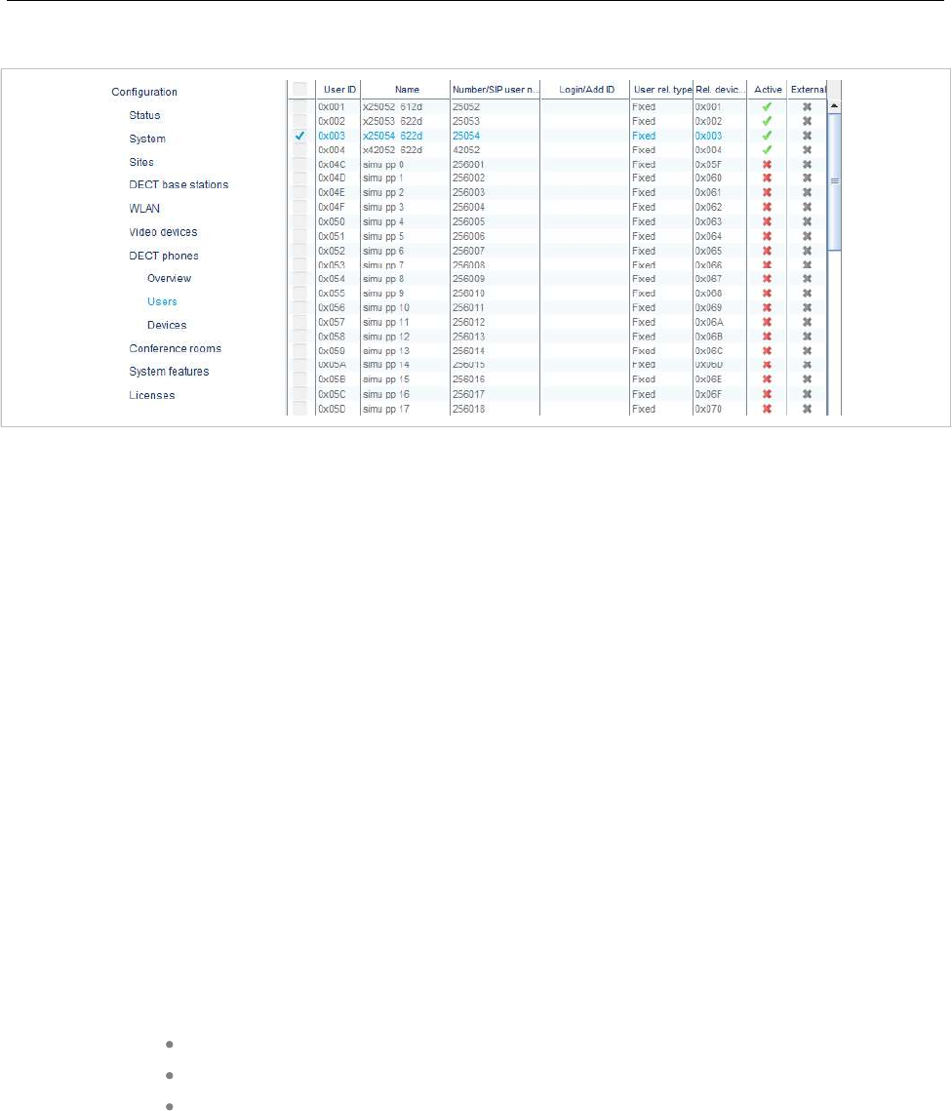Viewport: 952px width, 1111px height.
Task: Open DECT phones Overview page
Action: (170, 278)
